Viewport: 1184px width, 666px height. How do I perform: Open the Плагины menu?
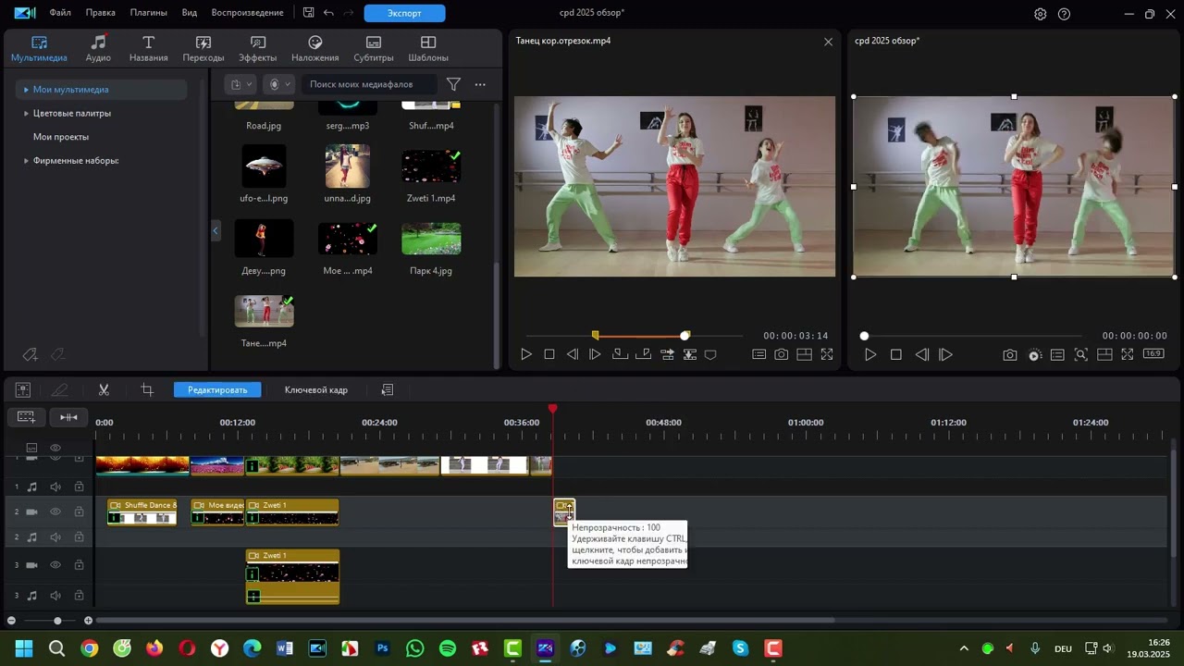(148, 13)
